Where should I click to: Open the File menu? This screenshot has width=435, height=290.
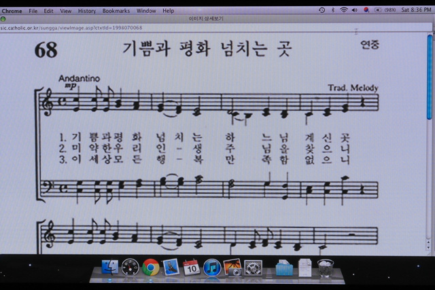[x=33, y=11]
